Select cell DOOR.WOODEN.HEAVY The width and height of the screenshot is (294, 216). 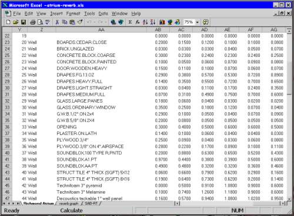click(101, 68)
